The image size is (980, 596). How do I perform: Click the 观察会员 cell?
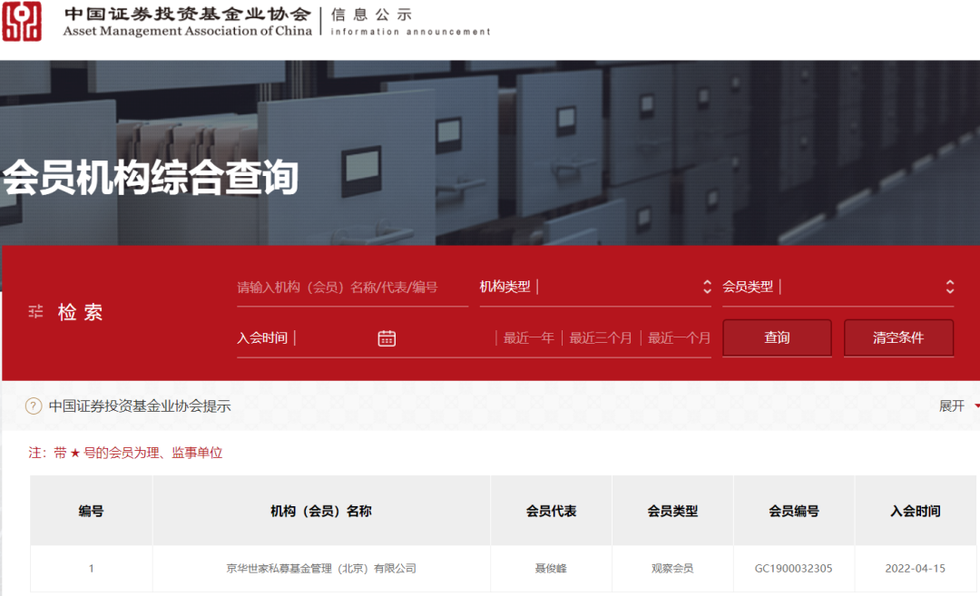click(x=672, y=569)
